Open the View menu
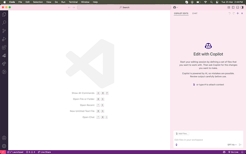Viewport: 246px width, 154px height. (48, 2)
